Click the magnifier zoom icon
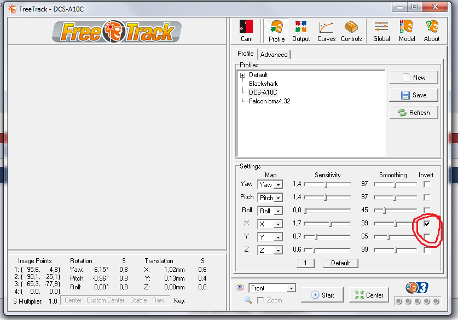Image resolution: width=458 pixels, height=320 pixels. pyautogui.click(x=248, y=300)
